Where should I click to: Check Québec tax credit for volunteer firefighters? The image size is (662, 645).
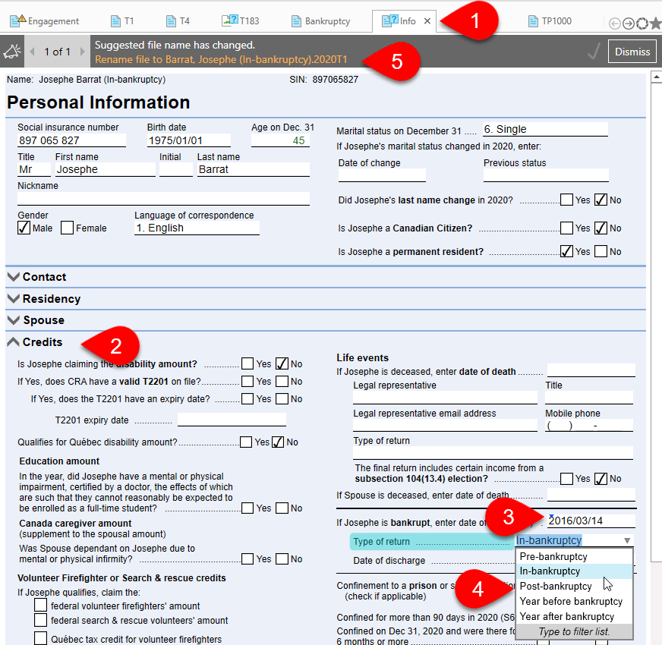(40, 638)
